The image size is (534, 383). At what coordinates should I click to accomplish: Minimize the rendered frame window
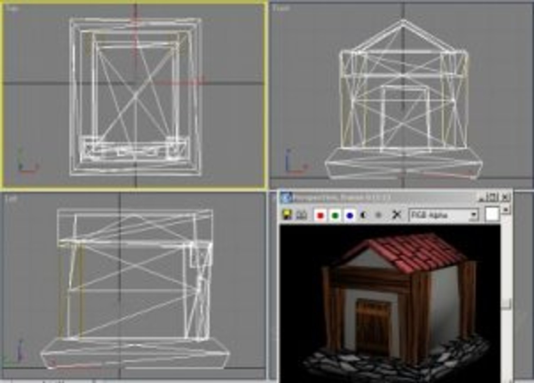[482, 197]
